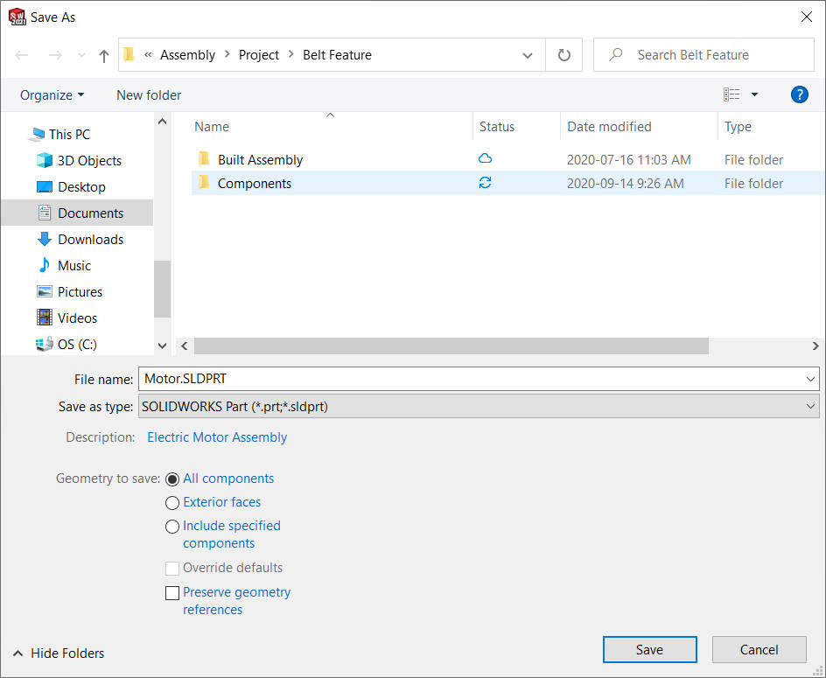Create a New folder
This screenshot has width=826, height=678.
click(x=149, y=94)
